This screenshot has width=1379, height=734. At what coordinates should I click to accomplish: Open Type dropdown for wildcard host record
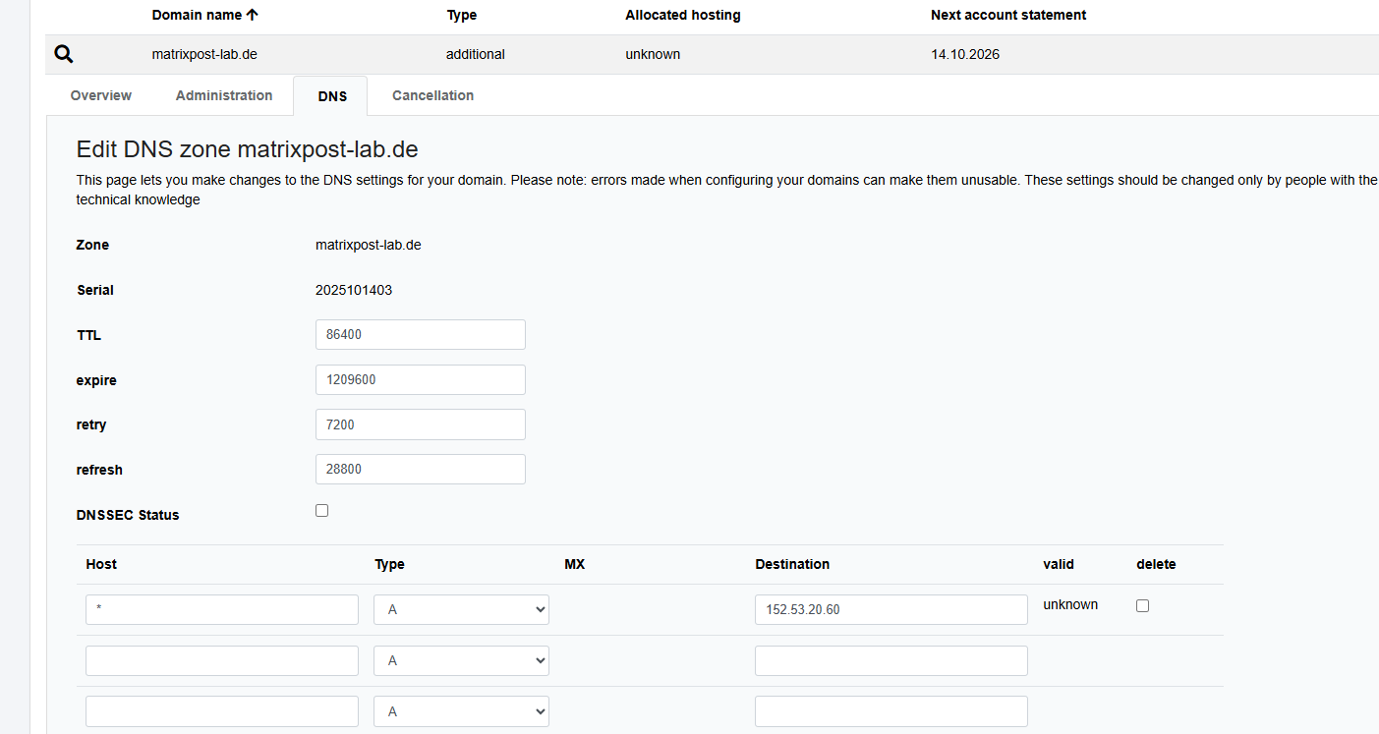461,609
